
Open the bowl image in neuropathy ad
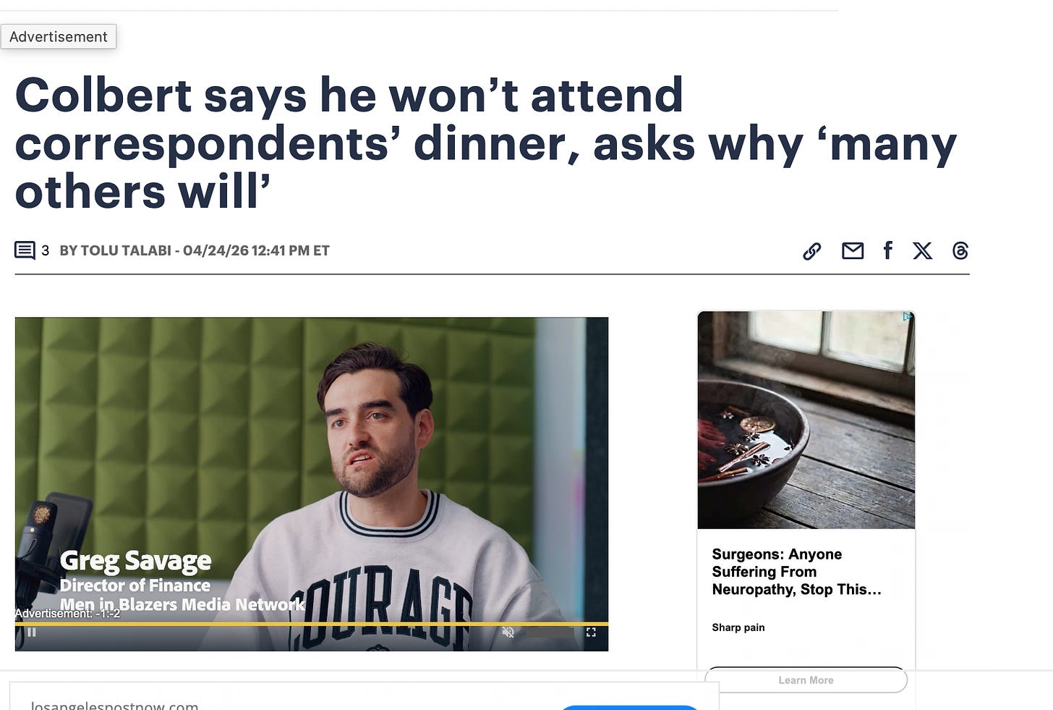click(806, 420)
